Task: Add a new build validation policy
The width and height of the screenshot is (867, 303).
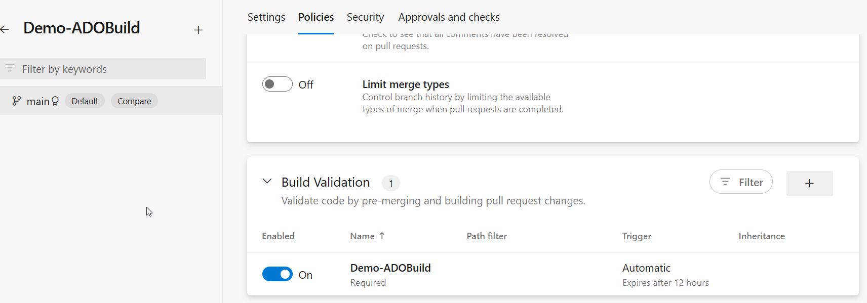Action: point(809,183)
